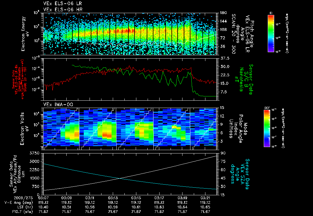The height and width of the screenshot is (216, 313).
Task: Click the 03:13 time tick label
Action: pyautogui.click(x=113, y=198)
